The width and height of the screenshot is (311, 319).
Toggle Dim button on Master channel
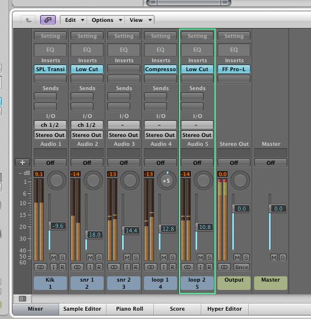point(283,257)
